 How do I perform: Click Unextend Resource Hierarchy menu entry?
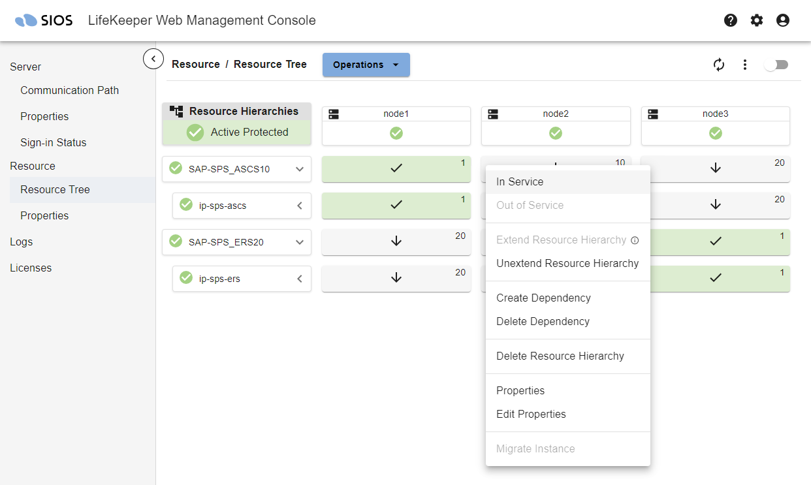pos(567,263)
